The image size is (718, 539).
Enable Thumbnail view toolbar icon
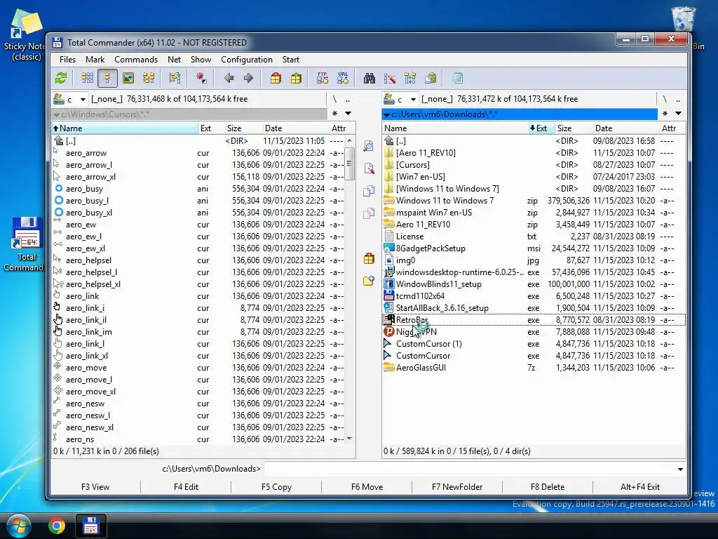(128, 78)
